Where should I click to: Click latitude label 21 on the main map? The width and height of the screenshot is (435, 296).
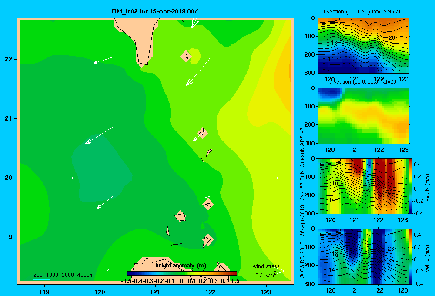(x=8, y=118)
